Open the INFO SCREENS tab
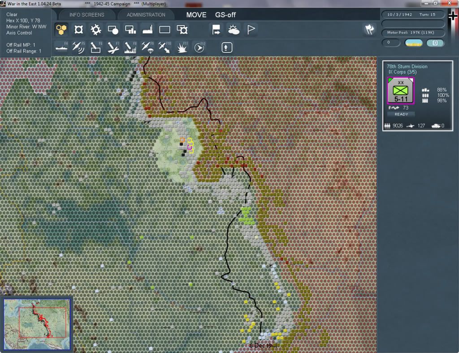459x353 pixels. point(87,15)
